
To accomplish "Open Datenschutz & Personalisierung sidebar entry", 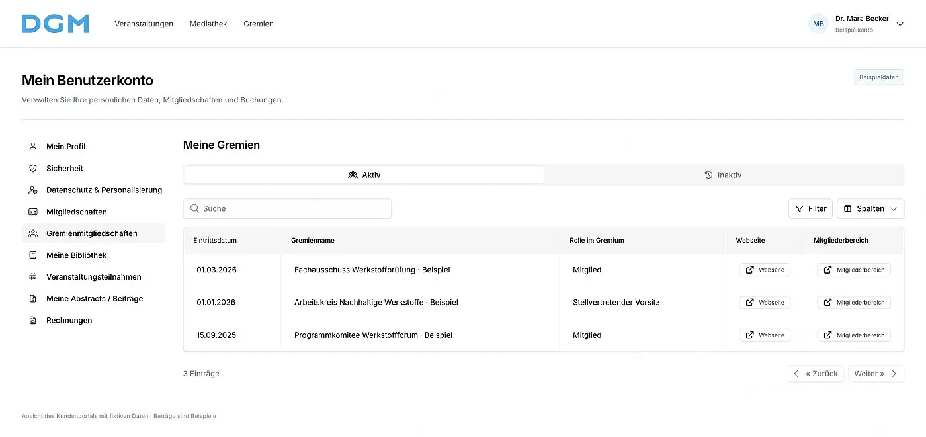I will tap(93, 190).
